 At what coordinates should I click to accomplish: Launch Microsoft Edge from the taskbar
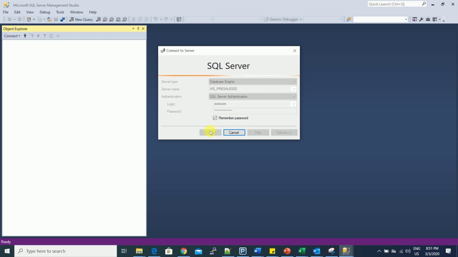(x=154, y=251)
